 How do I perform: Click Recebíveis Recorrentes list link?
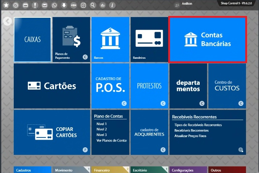(191, 131)
